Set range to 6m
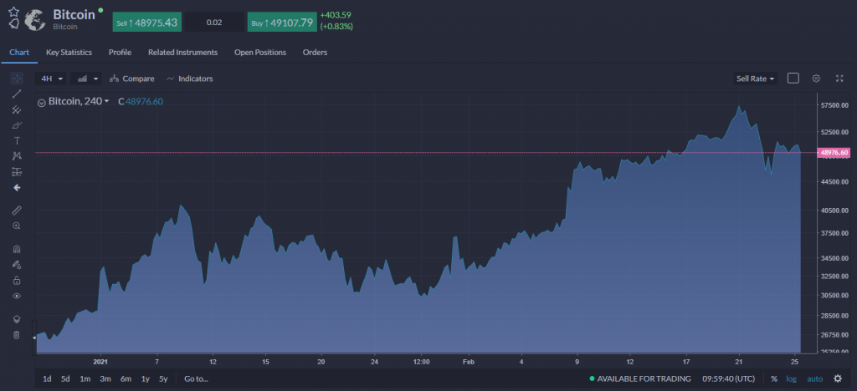 pos(126,378)
